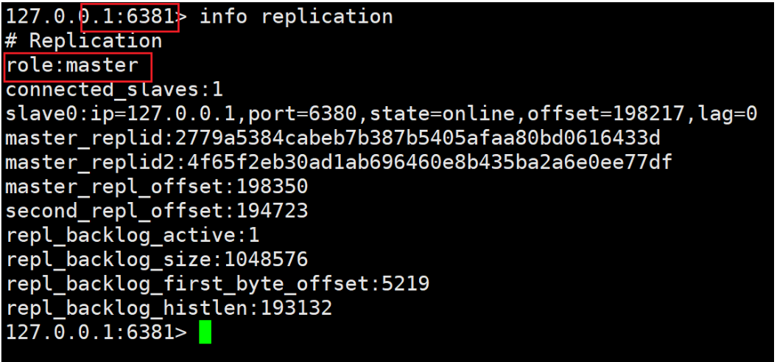Click the master_replid2 hash line
Image resolution: width=777 pixels, height=362 pixels.
pyautogui.click(x=339, y=162)
